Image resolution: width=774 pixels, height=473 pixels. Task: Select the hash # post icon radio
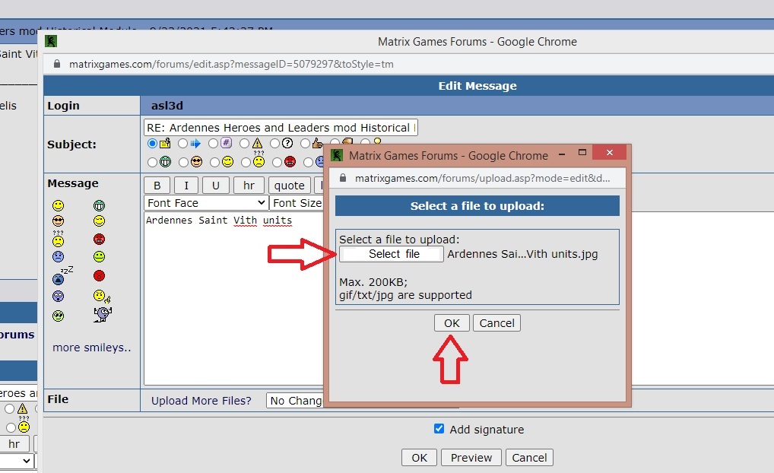(213, 144)
